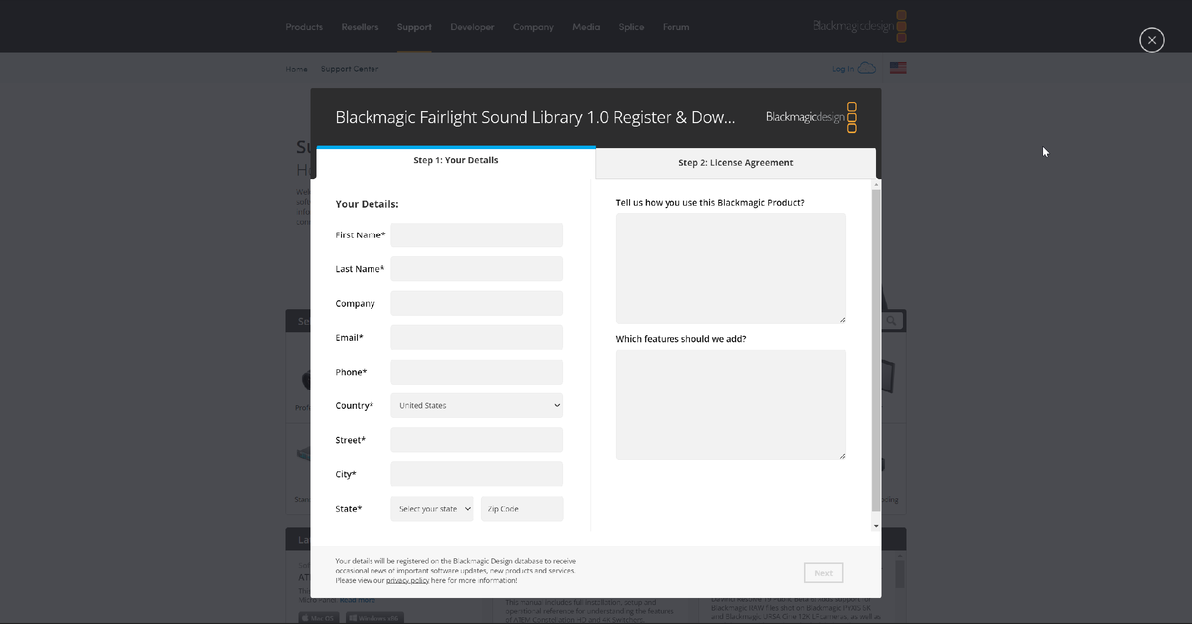Switch to Step 1: Your Details tab
The width and height of the screenshot is (1192, 624).
coord(456,160)
